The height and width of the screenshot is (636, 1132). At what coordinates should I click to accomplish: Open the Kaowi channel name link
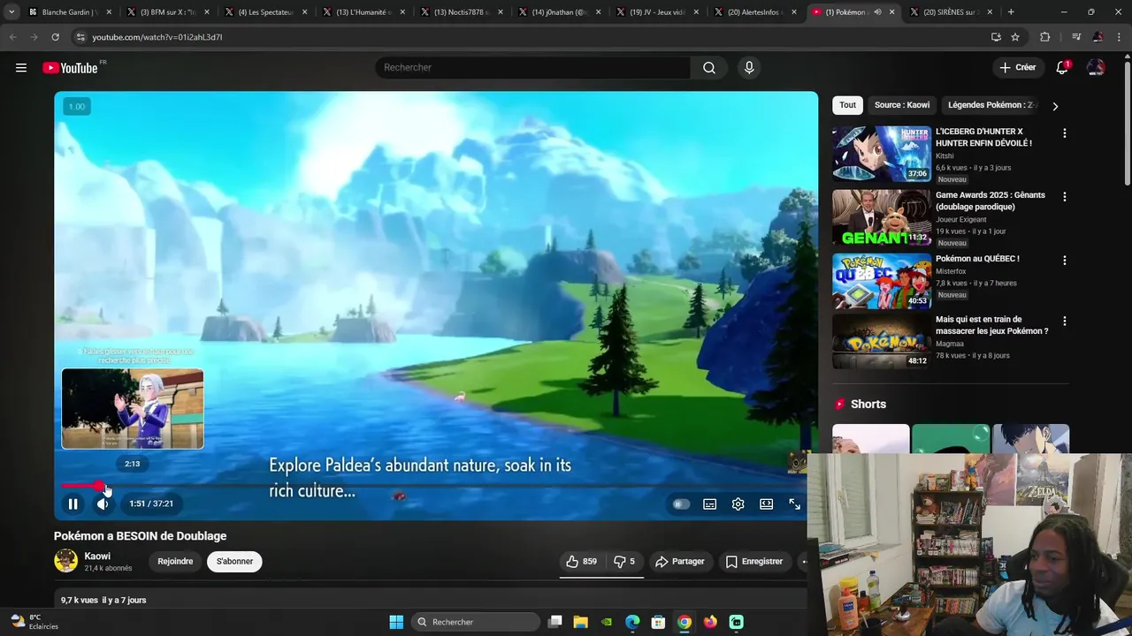(x=97, y=556)
